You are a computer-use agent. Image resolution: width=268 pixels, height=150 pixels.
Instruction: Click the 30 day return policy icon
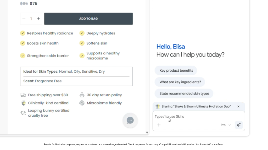tap(82, 95)
